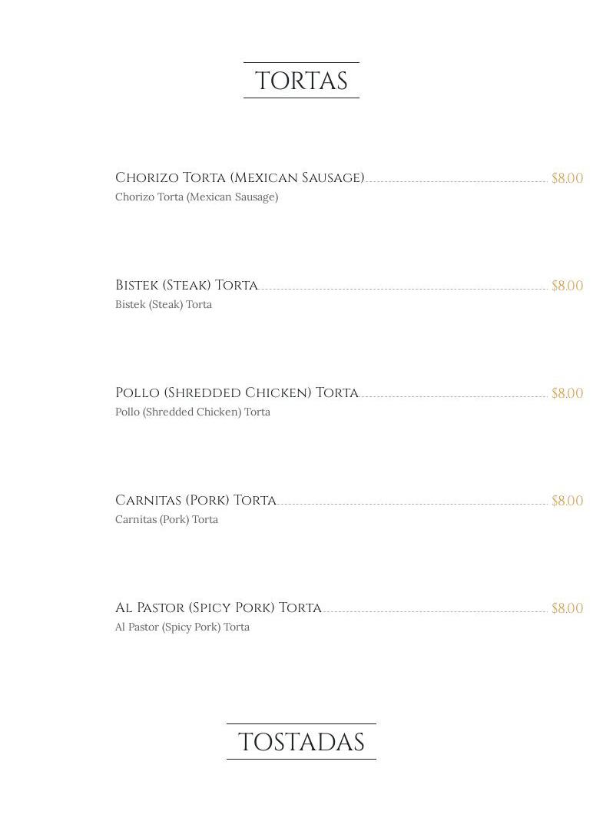The width and height of the screenshot is (603, 831).
Task: Pick the $8.00 price next to Carnitas Torta
Action: pos(567,501)
